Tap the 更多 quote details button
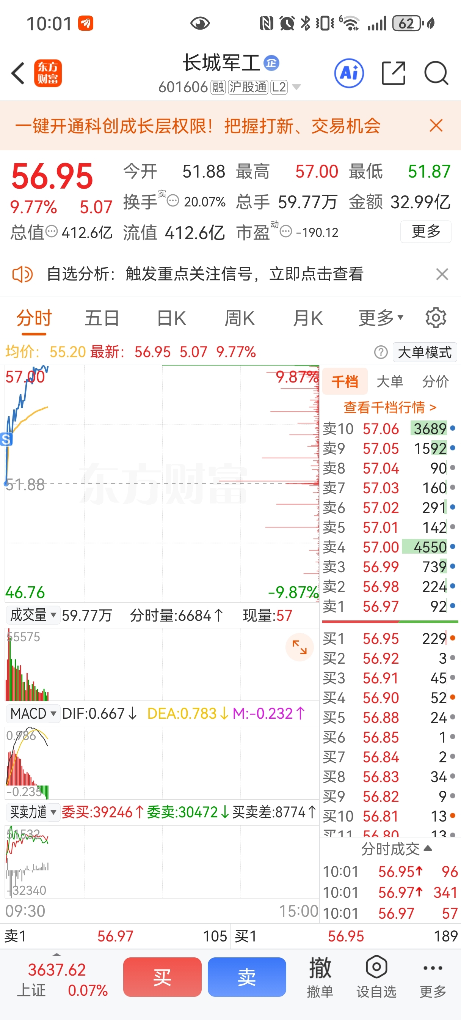The image size is (461, 1020). (426, 231)
